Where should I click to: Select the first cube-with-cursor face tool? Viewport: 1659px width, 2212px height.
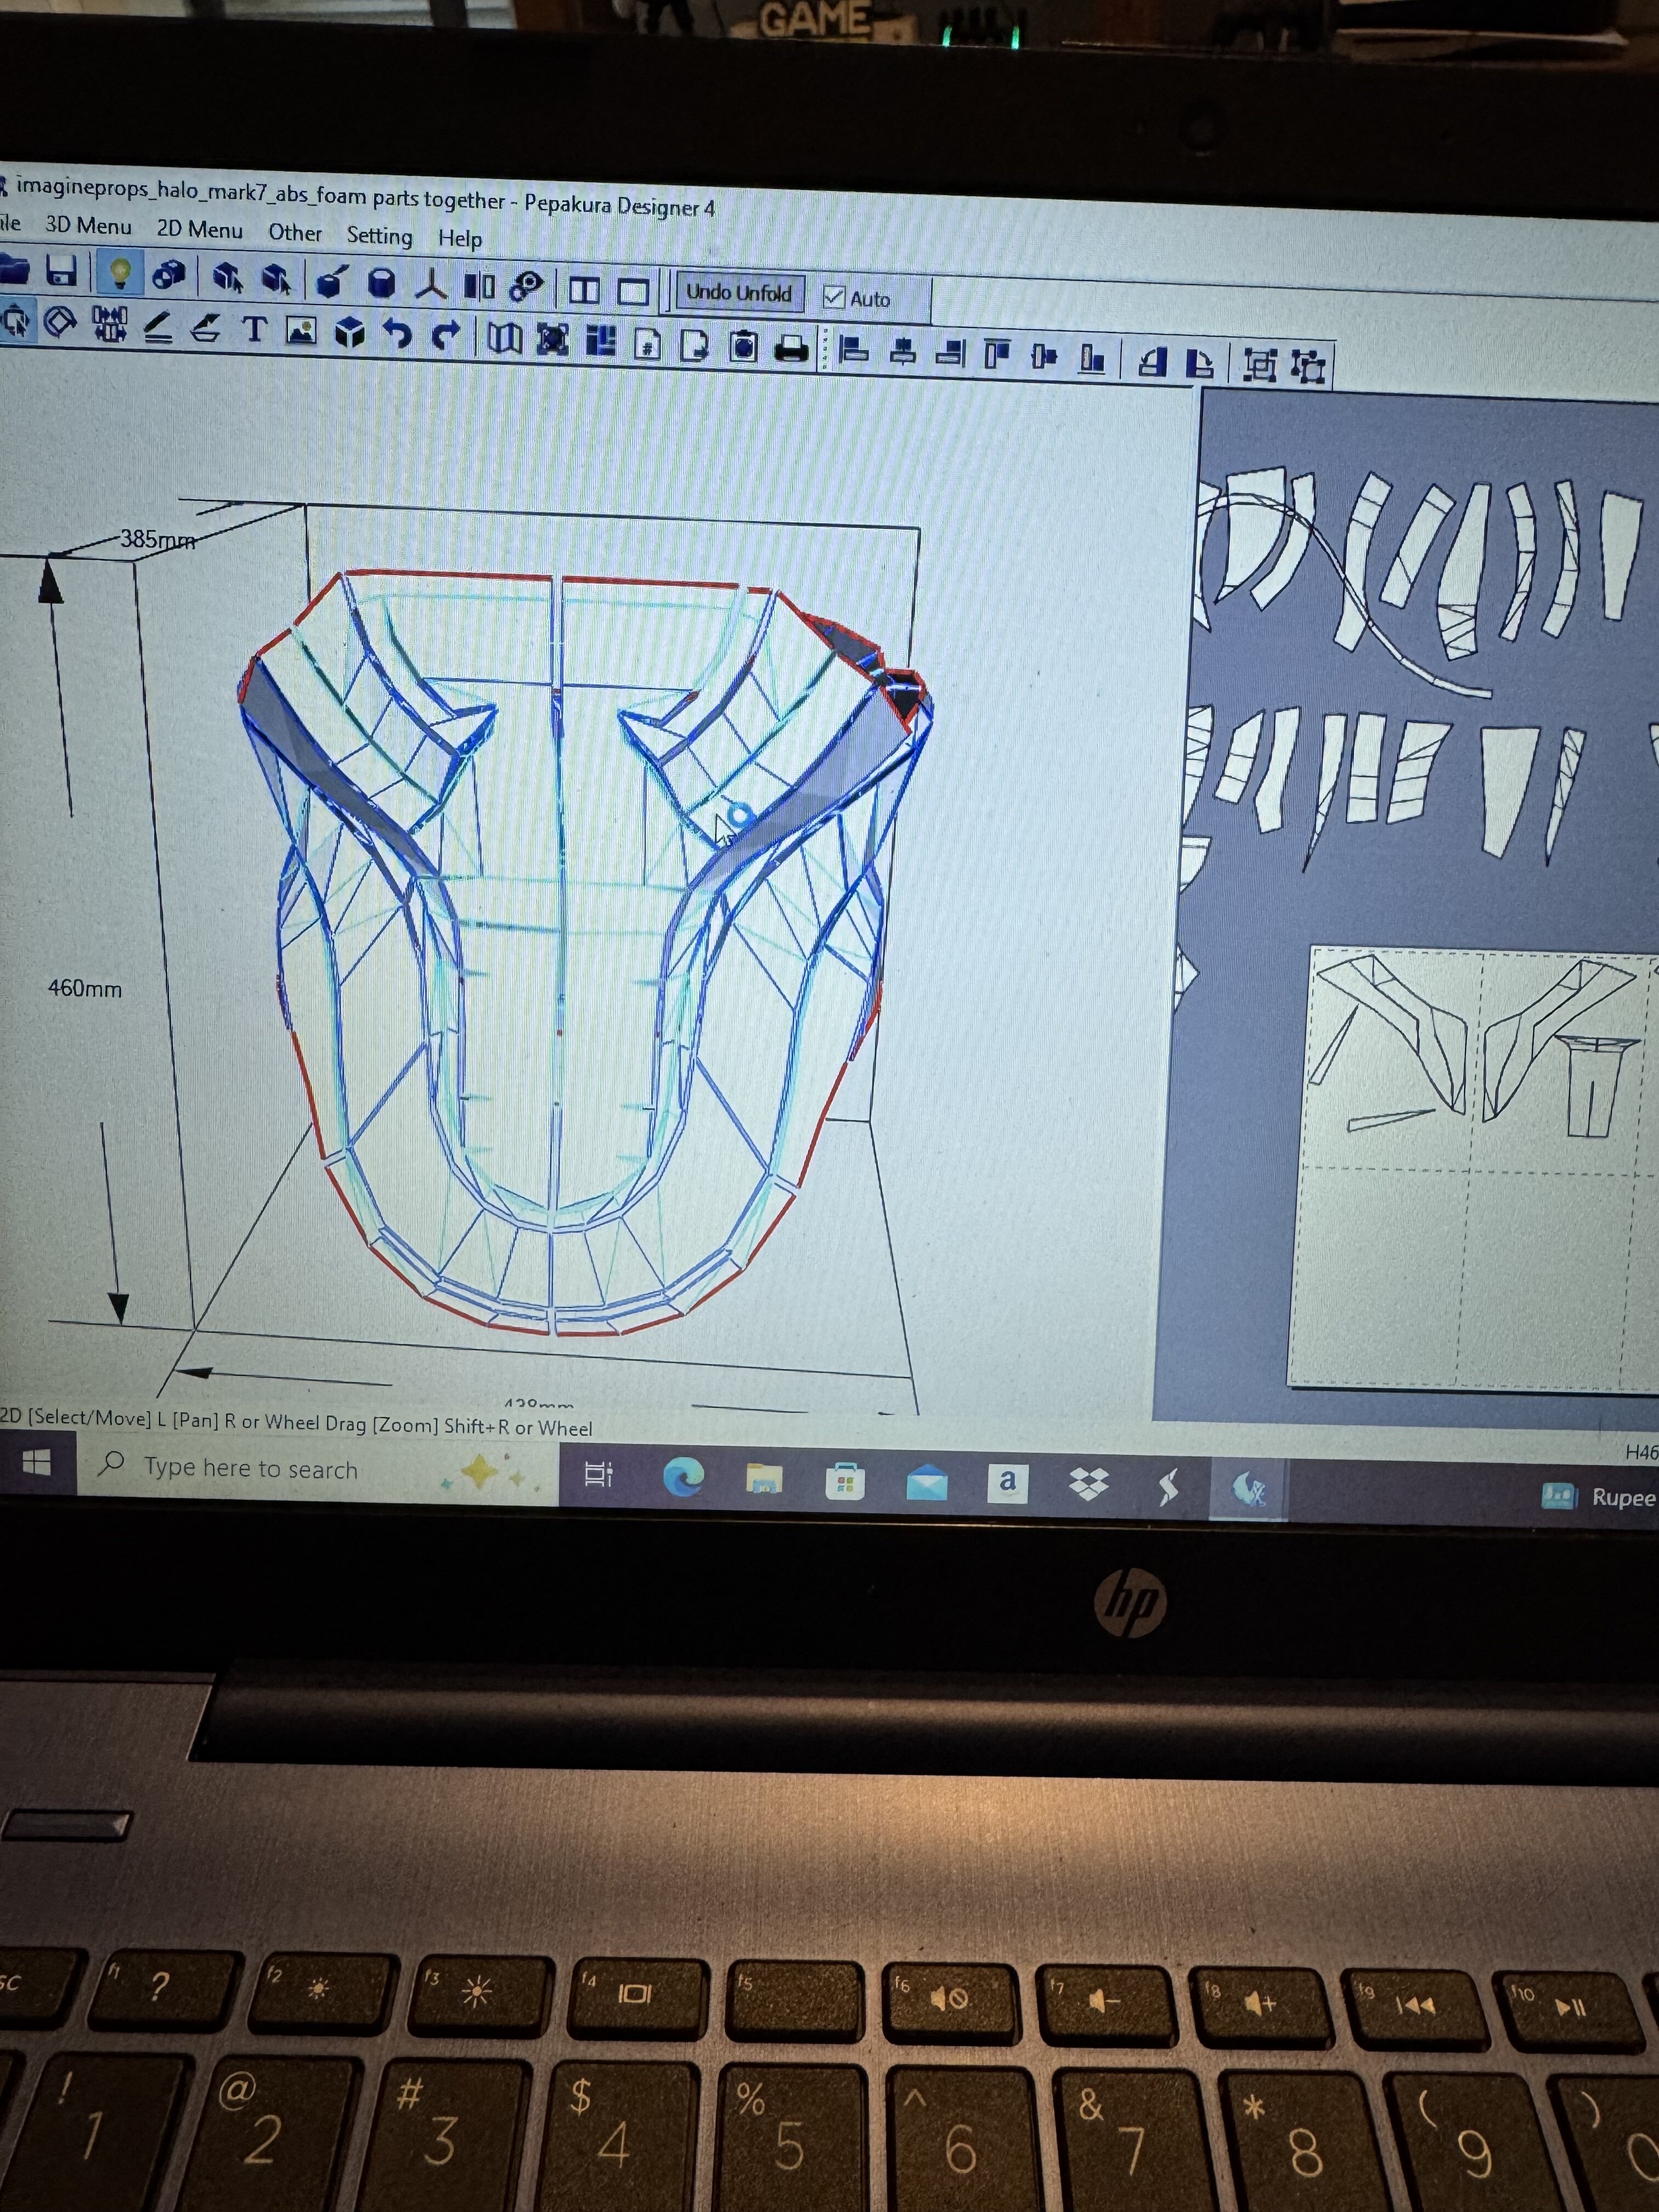[x=228, y=277]
